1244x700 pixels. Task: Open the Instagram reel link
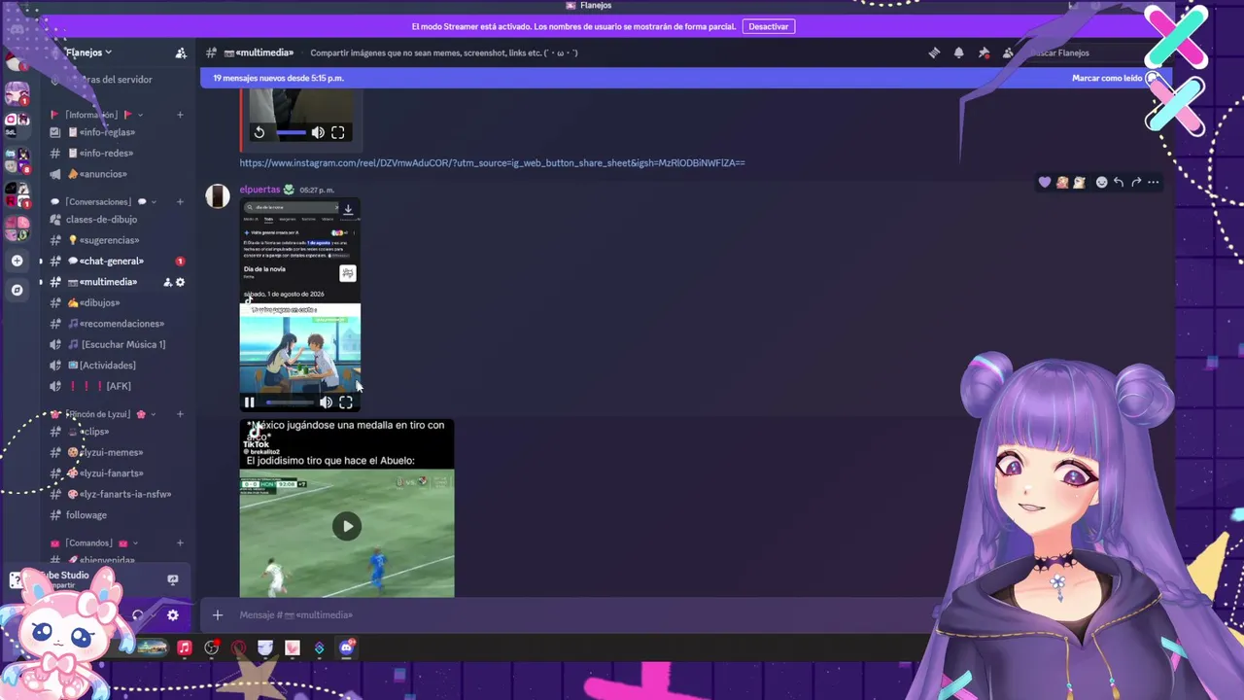pyautogui.click(x=492, y=162)
